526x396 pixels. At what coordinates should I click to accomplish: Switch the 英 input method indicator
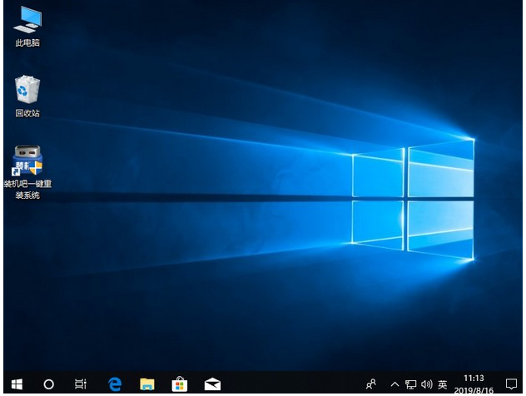pos(443,384)
